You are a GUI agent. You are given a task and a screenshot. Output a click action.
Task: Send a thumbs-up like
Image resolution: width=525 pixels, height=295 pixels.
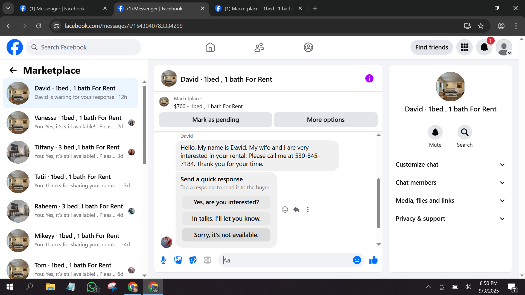(373, 260)
